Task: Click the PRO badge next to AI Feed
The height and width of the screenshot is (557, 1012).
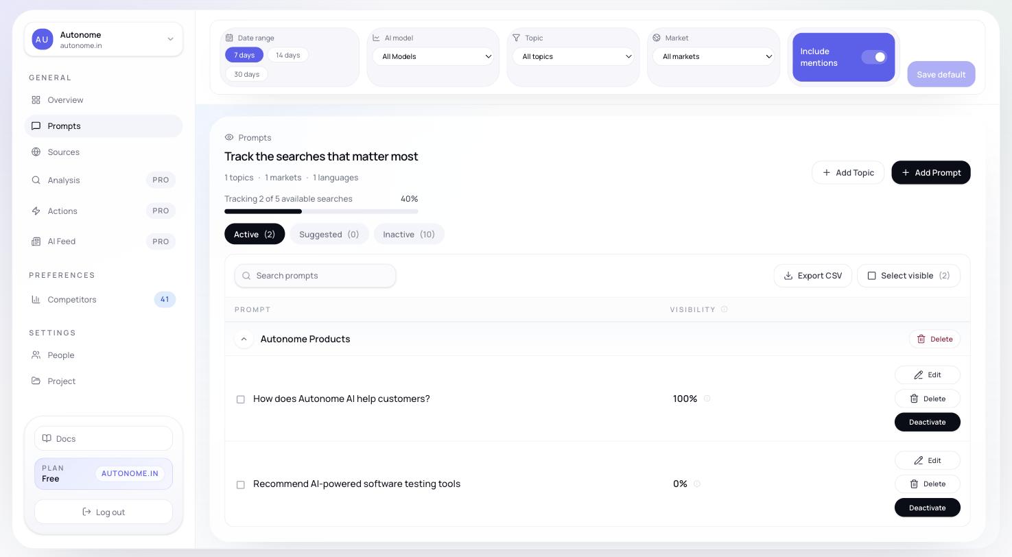Action: [161, 241]
